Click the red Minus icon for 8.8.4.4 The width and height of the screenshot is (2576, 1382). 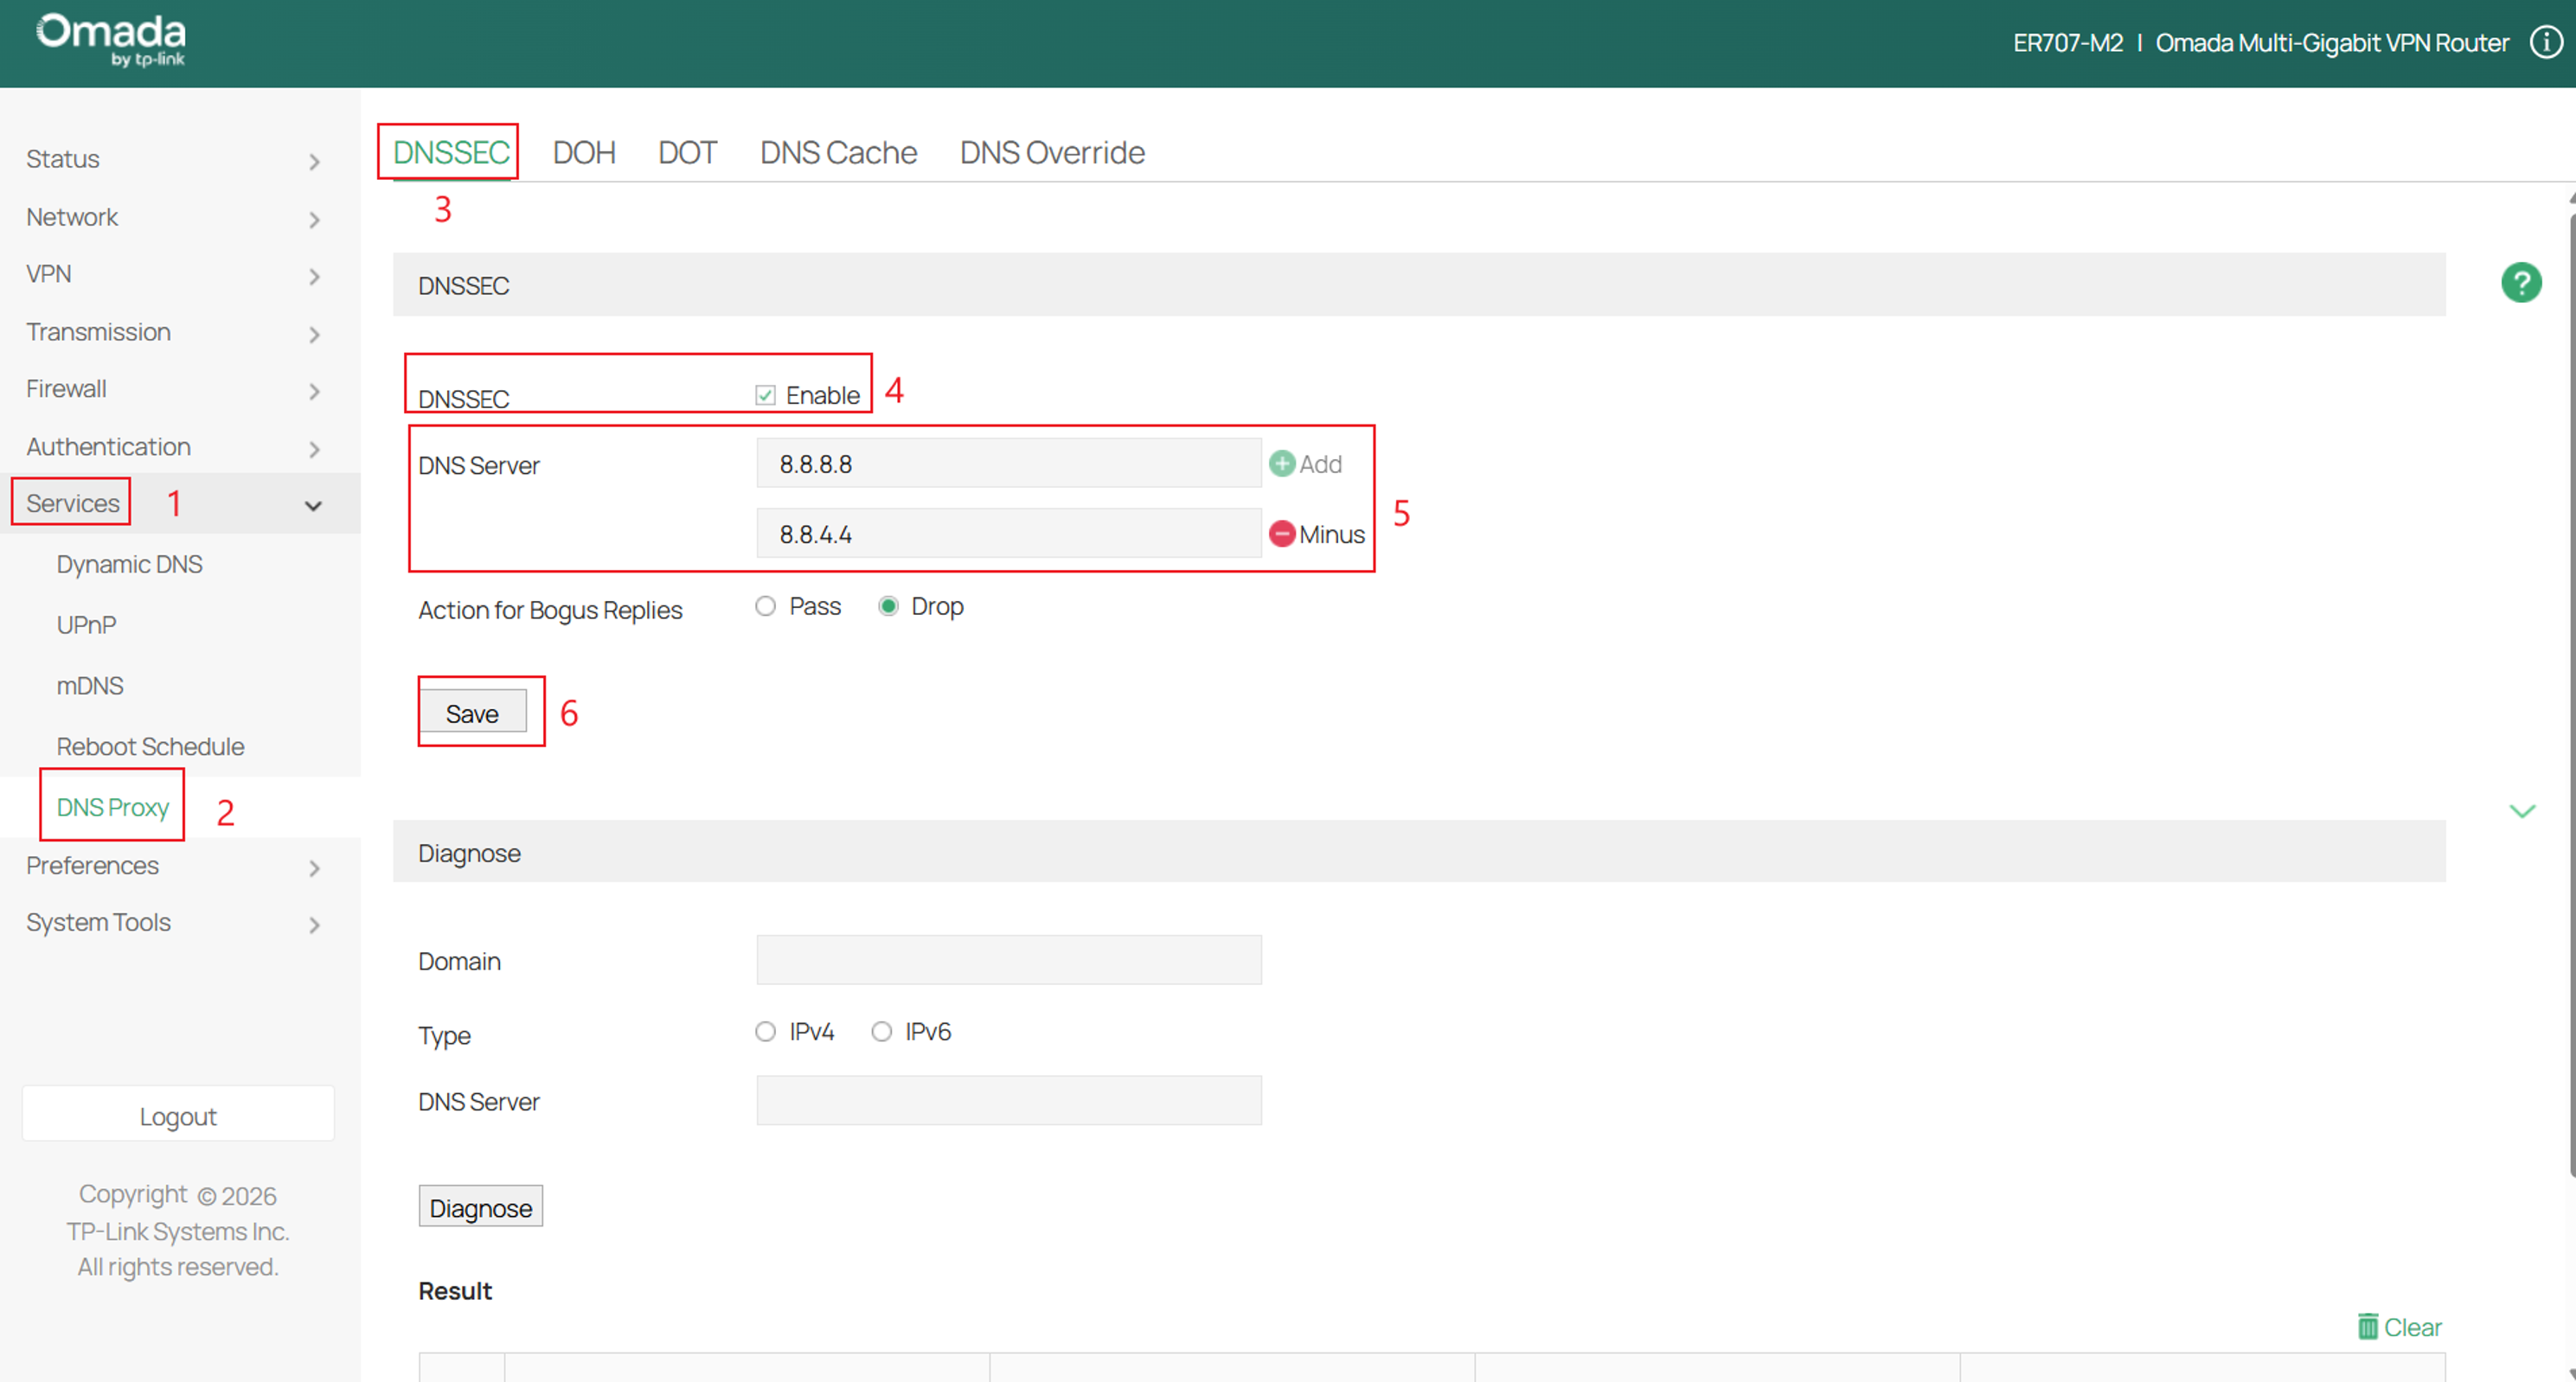pyautogui.click(x=1281, y=534)
